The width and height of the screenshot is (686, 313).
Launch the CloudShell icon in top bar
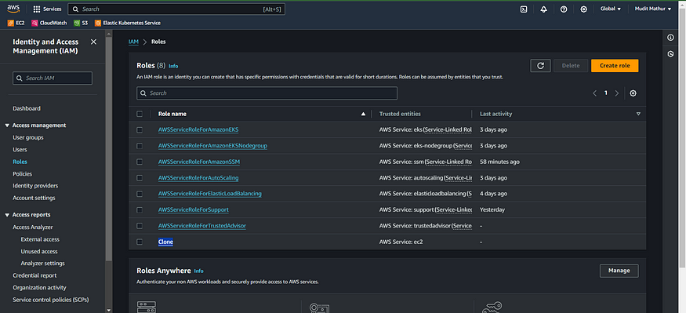pos(523,9)
